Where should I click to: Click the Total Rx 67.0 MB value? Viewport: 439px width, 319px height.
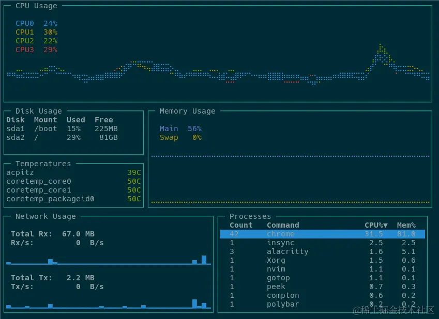tap(78, 234)
